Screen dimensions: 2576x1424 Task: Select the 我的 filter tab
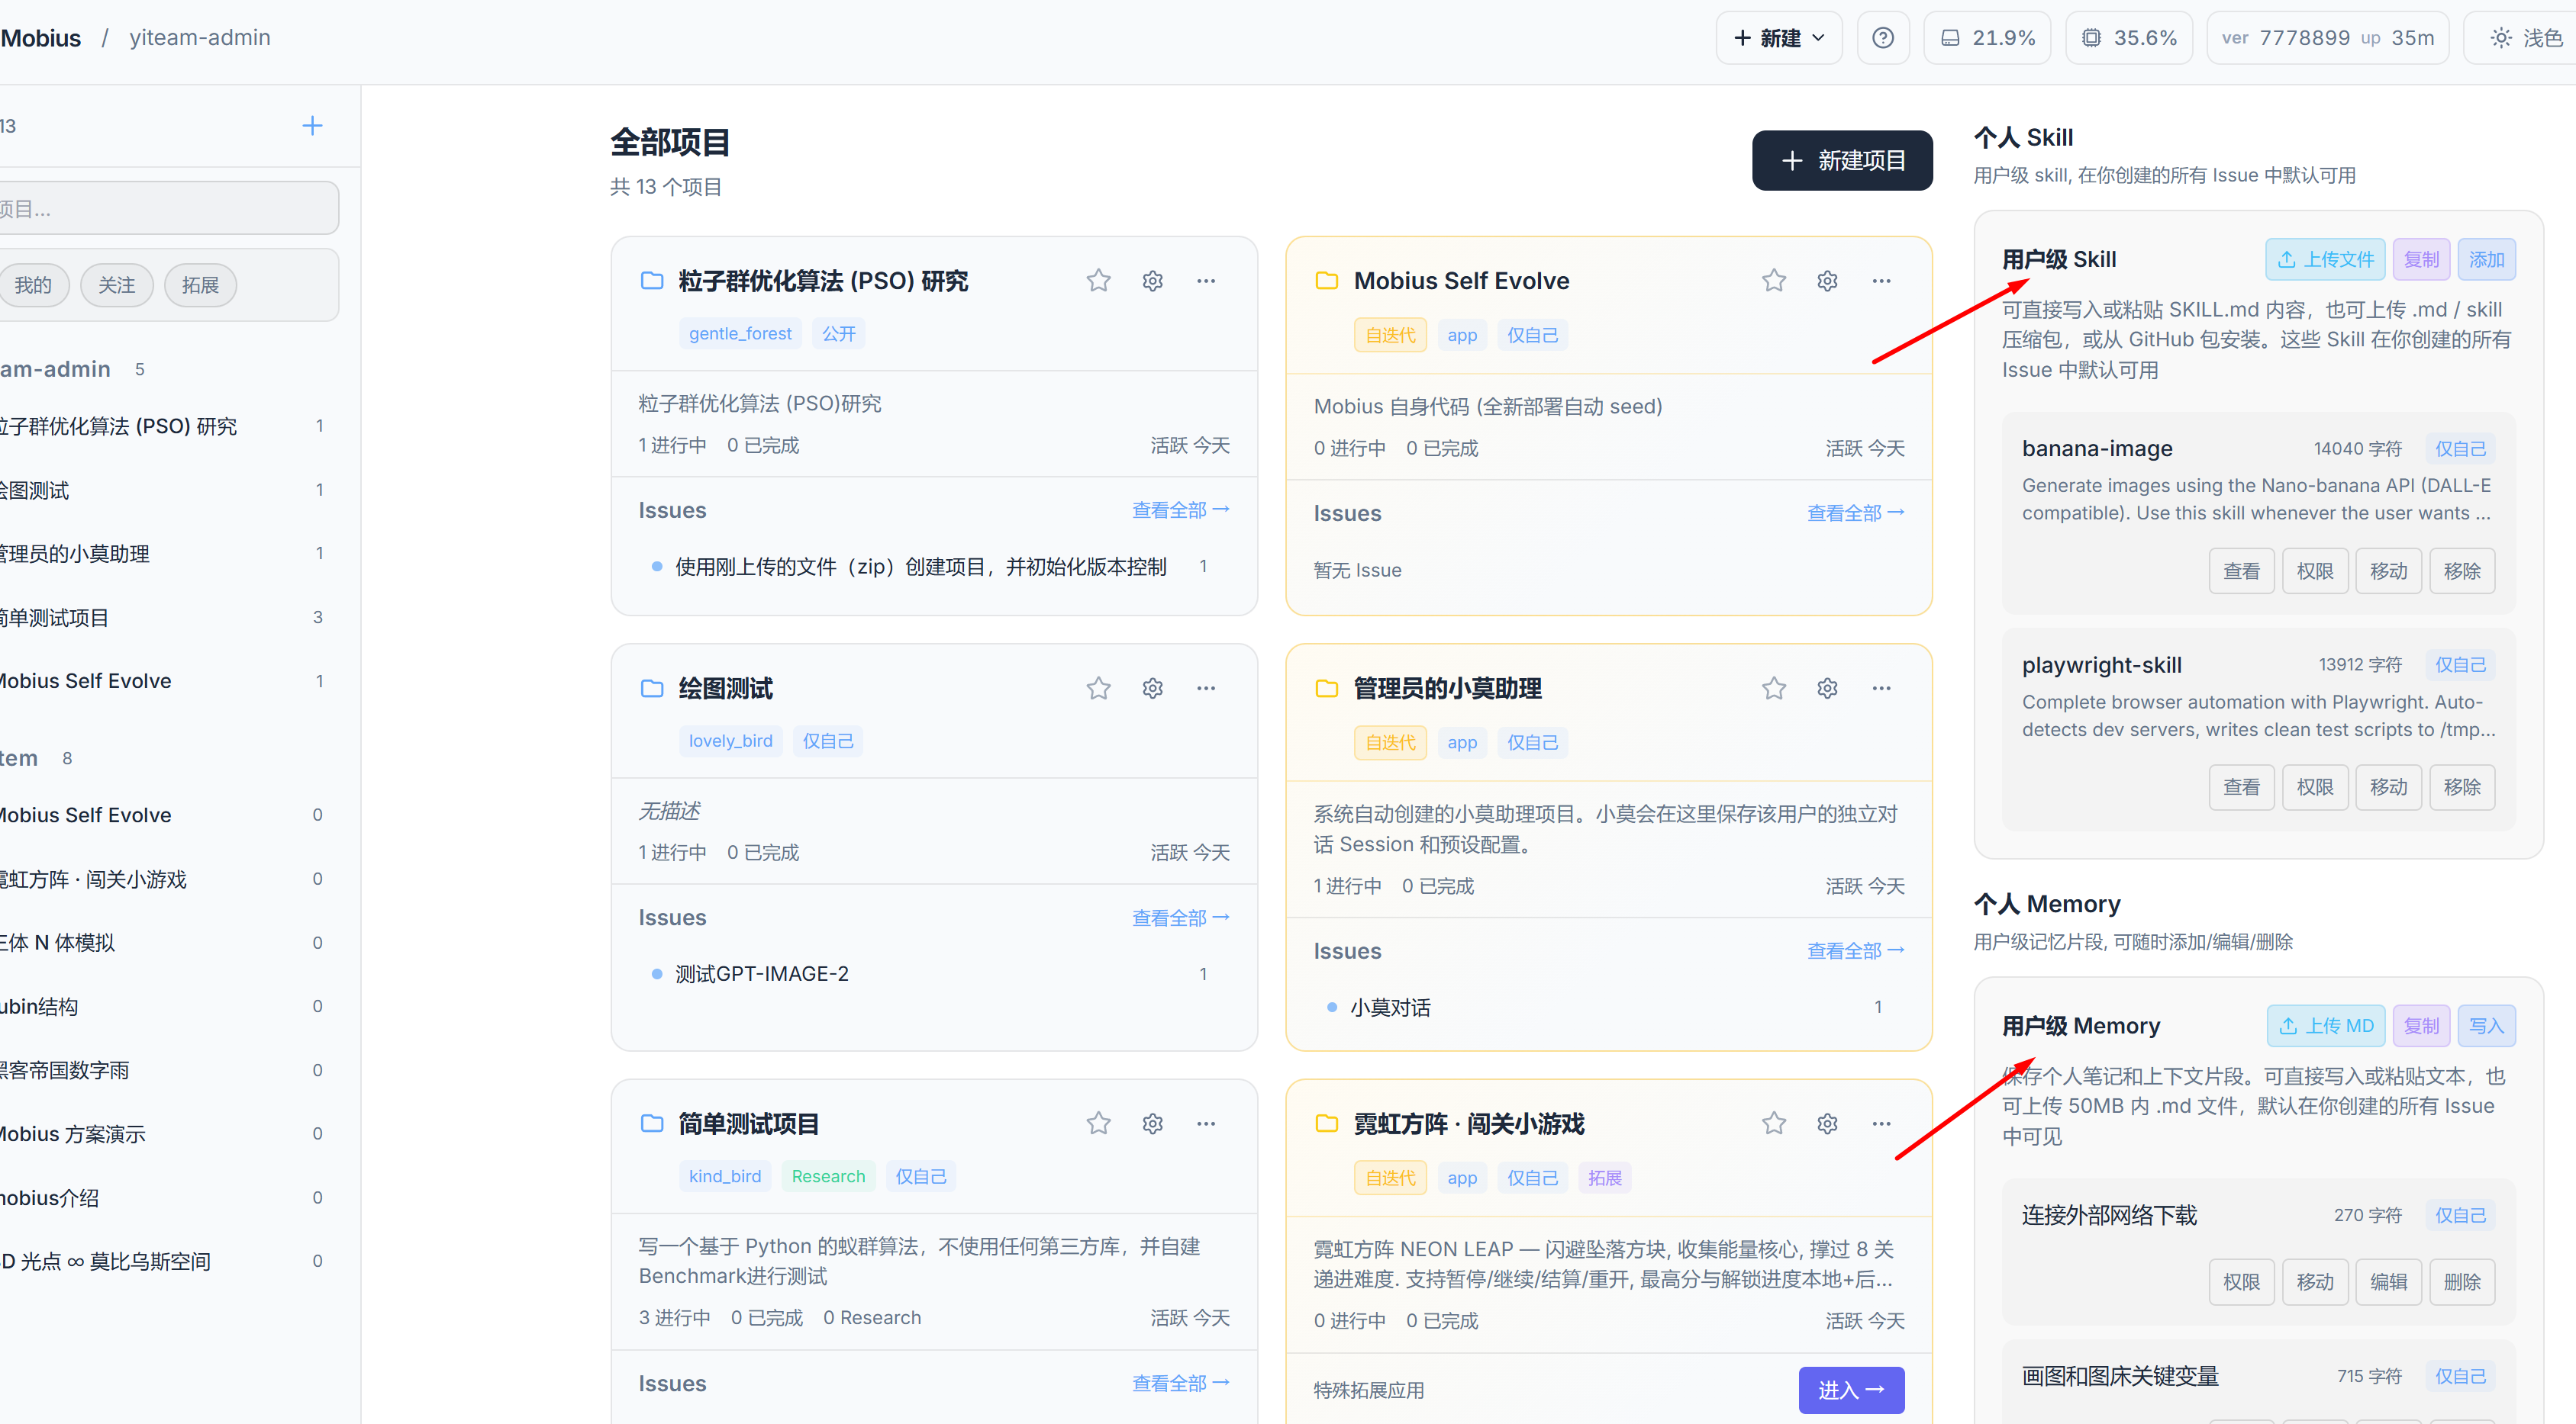click(33, 286)
